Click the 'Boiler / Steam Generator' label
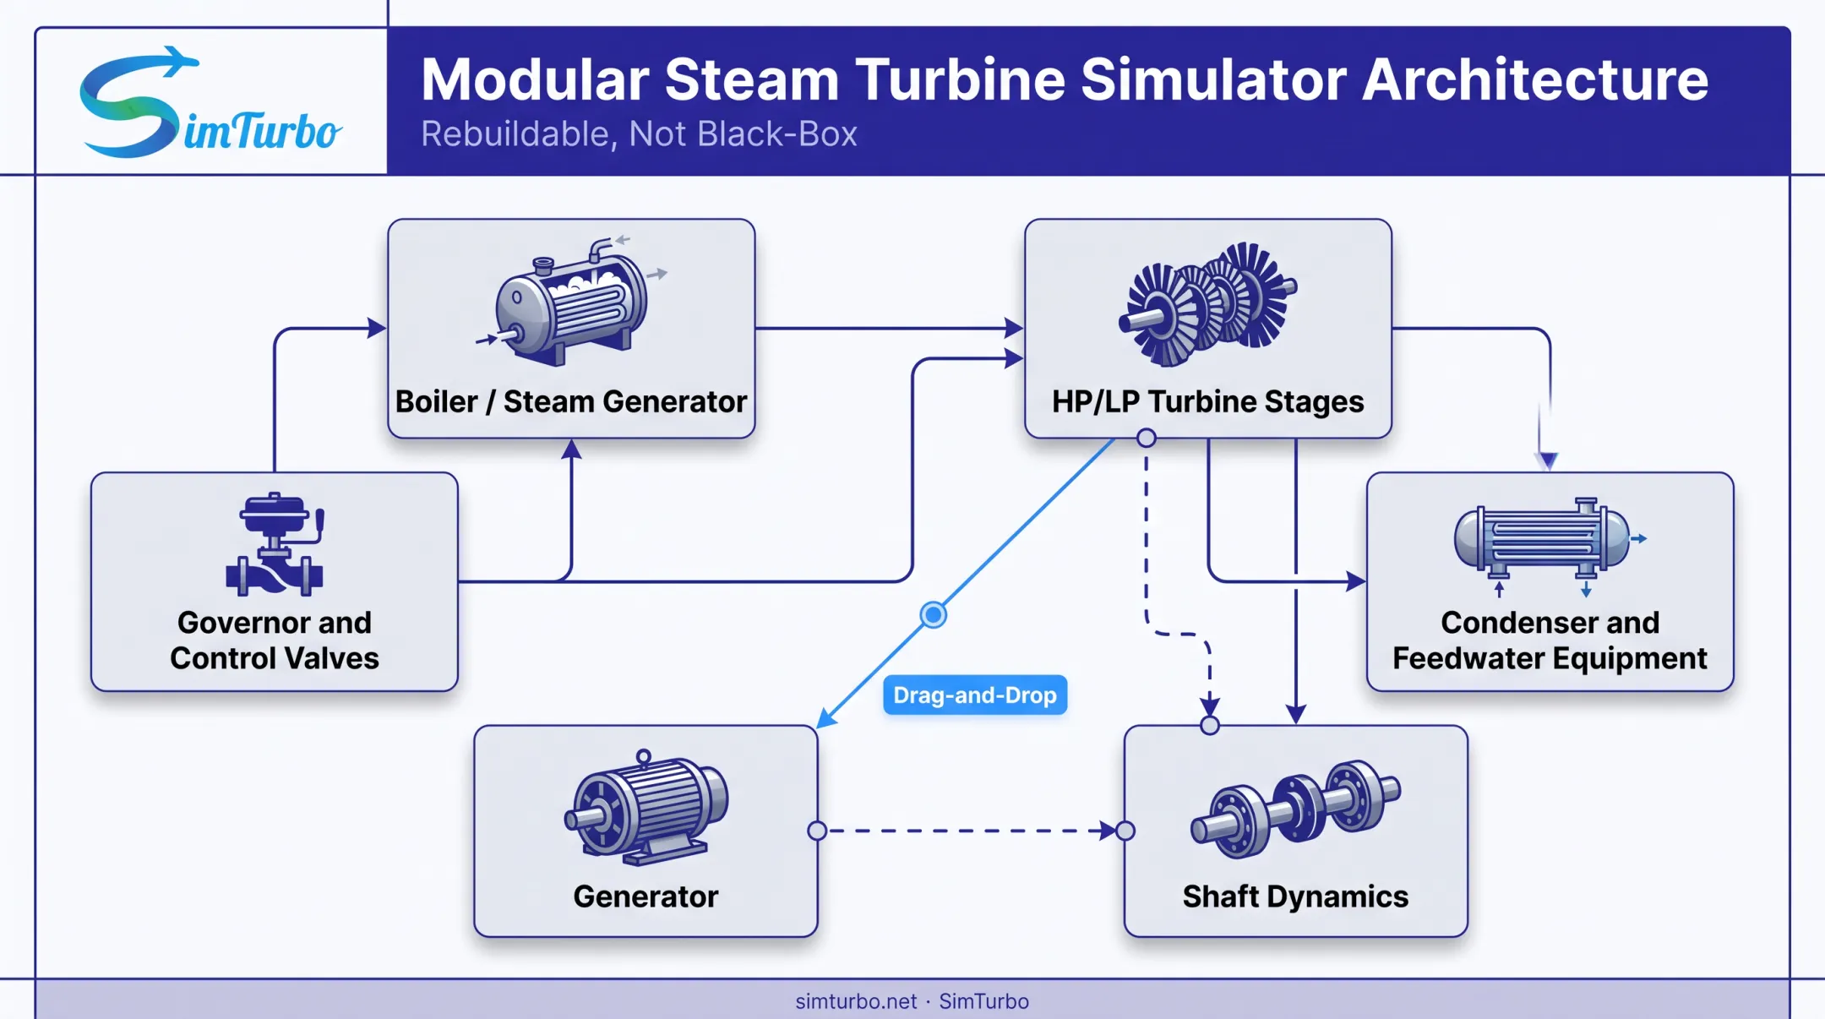 pyautogui.click(x=571, y=401)
